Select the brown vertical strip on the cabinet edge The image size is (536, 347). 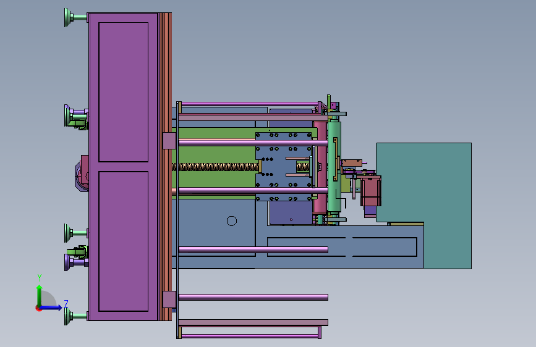166,167
